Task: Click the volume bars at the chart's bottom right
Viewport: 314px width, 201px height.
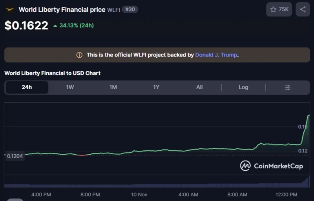Action: pos(304,182)
